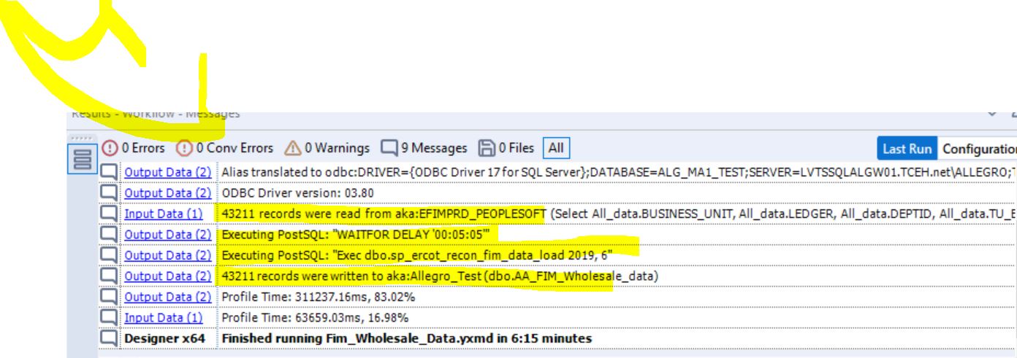The width and height of the screenshot is (1017, 358).
Task: Click message icon on the WAITFOR DELAY row
Action: pyautogui.click(x=108, y=235)
